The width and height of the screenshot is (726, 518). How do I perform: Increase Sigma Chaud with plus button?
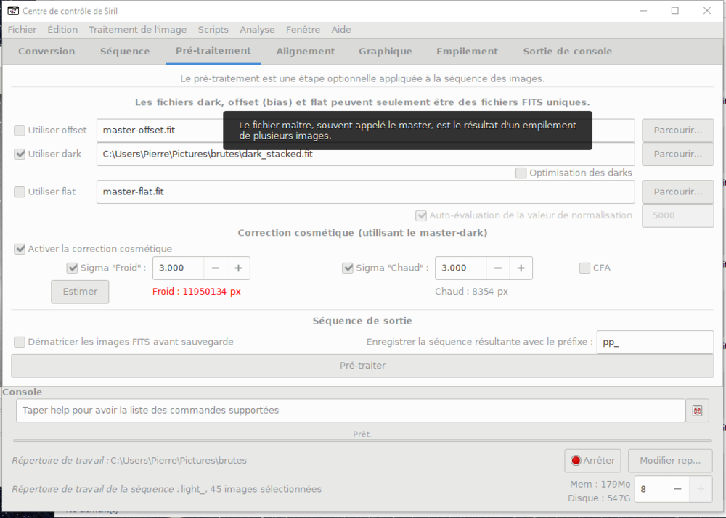pos(521,268)
